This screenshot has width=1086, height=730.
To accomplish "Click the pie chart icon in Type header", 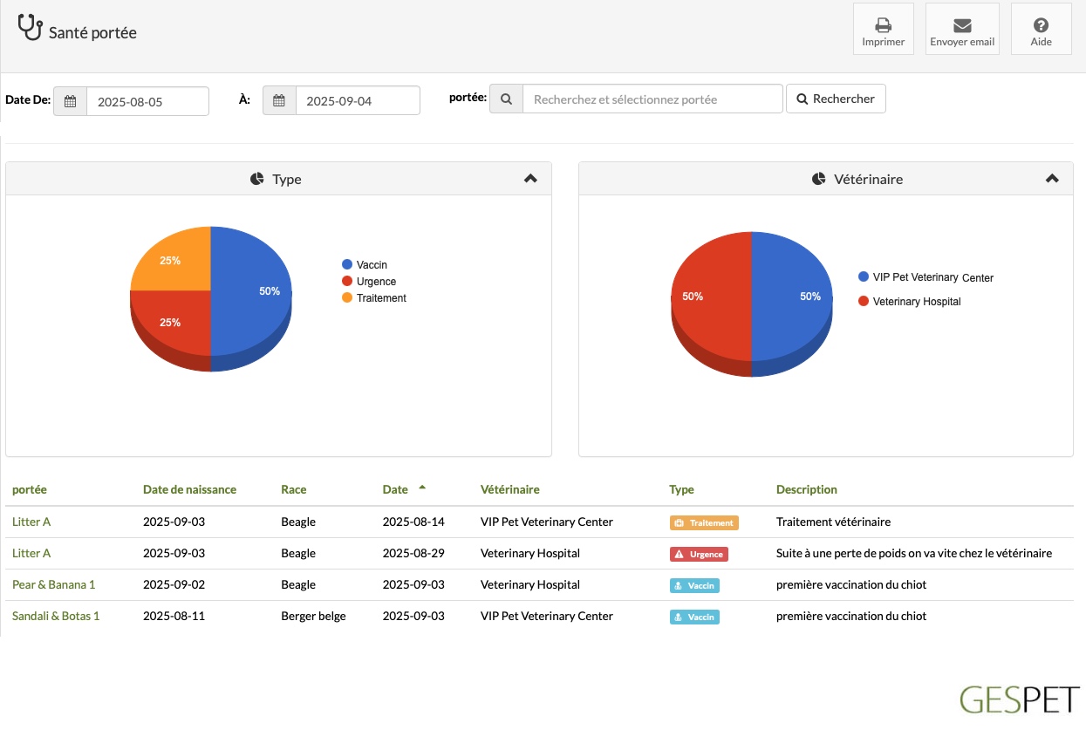I will pyautogui.click(x=256, y=179).
